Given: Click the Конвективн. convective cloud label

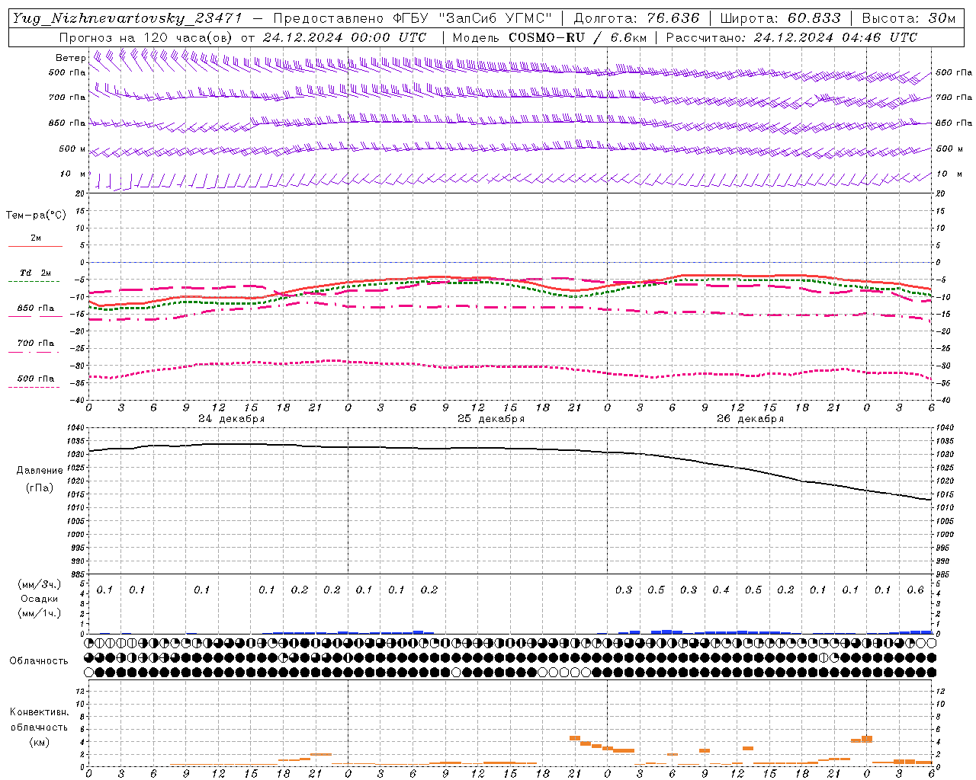Looking at the screenshot, I should [x=40, y=712].
